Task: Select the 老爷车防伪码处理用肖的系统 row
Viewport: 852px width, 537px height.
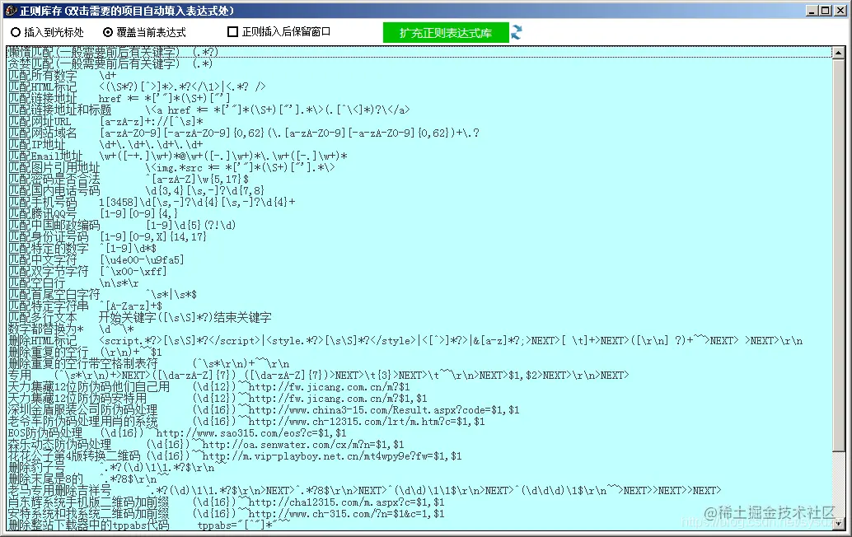Action: click(419, 422)
